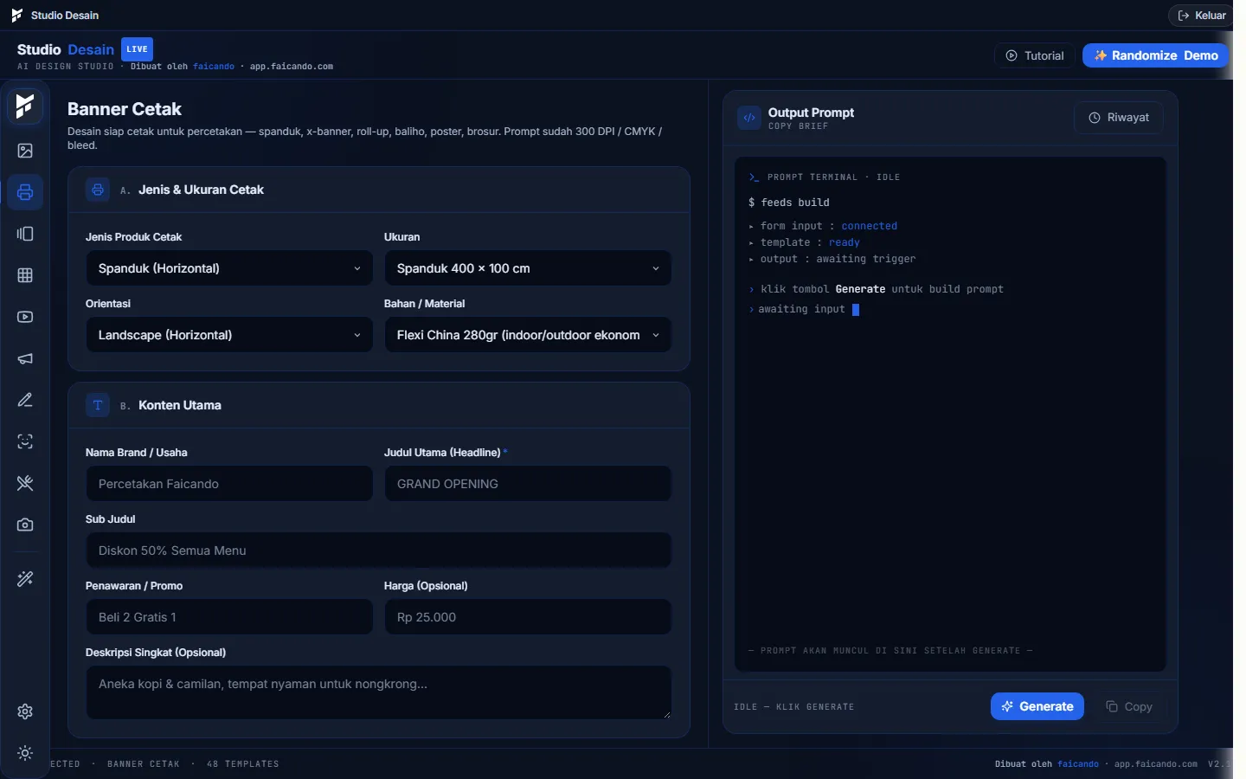Follow the faicando link in header
The height and width of the screenshot is (779, 1246).
point(214,66)
